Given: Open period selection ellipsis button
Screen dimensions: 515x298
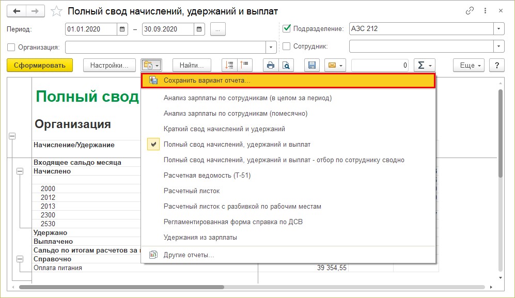Looking at the screenshot, I should [x=218, y=29].
